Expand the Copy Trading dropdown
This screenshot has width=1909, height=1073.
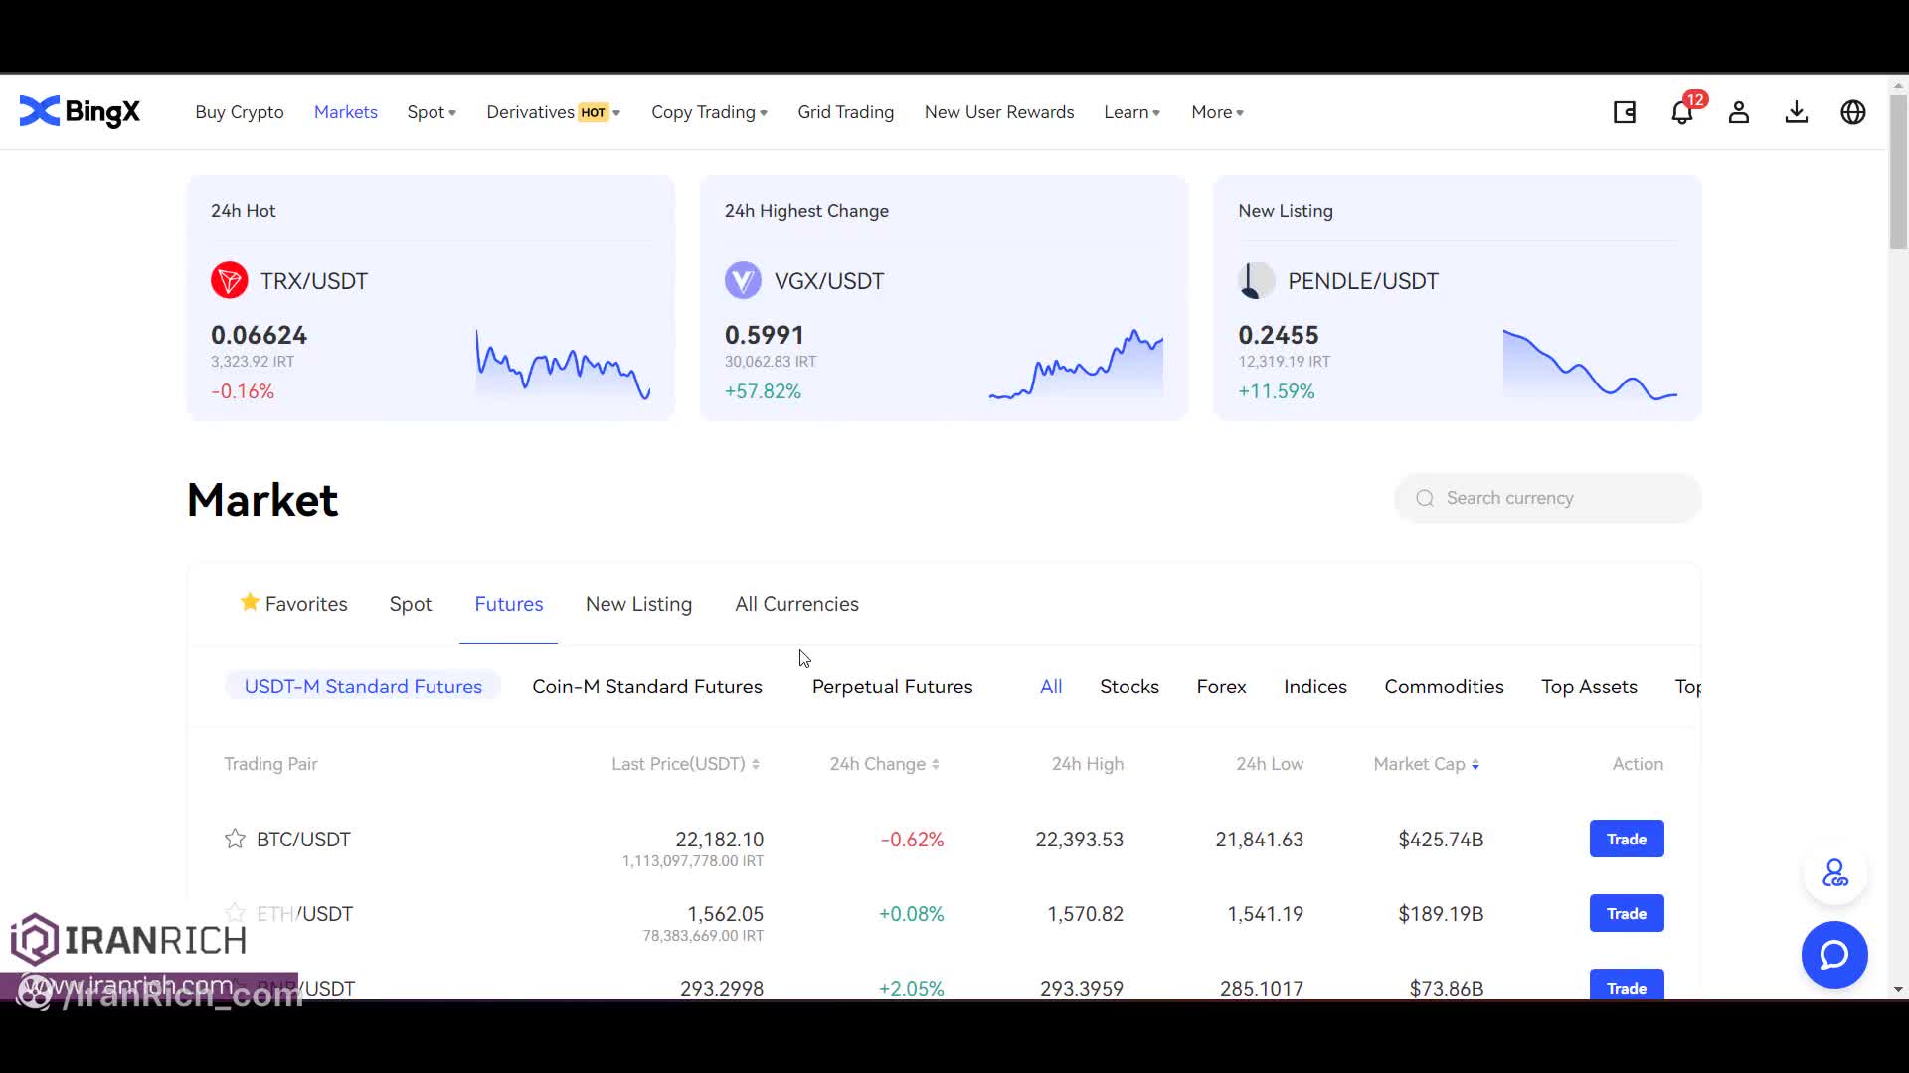tap(709, 112)
